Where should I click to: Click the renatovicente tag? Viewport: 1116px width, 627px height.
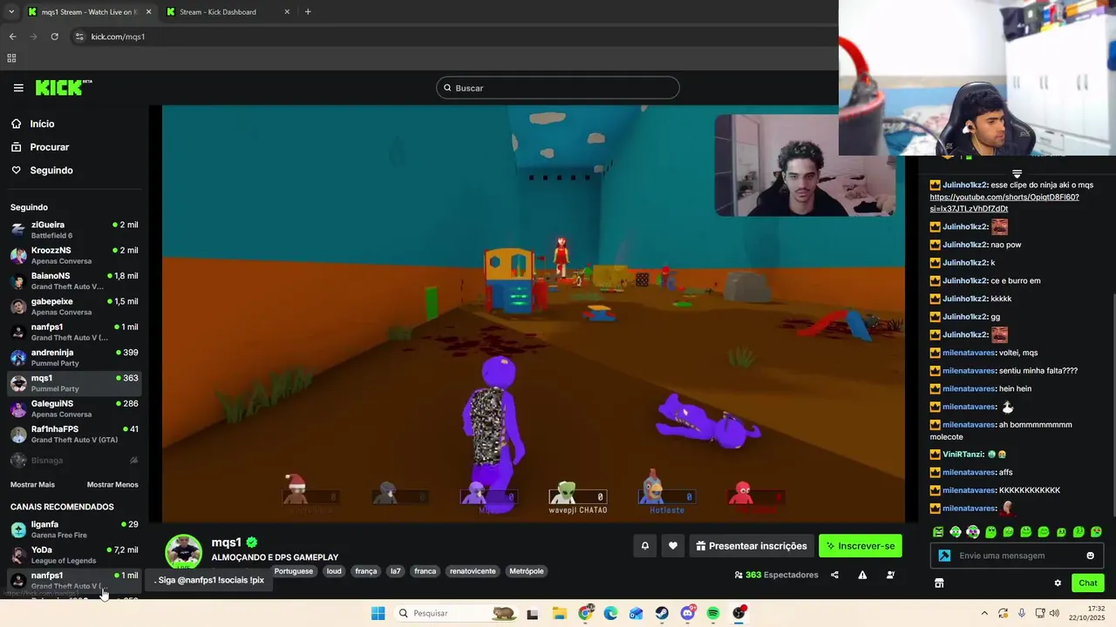473,571
